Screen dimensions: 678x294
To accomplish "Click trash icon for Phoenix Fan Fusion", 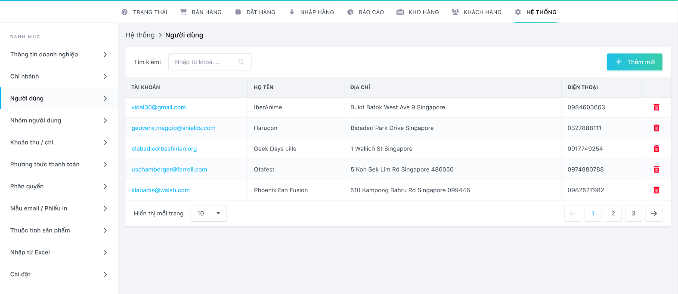I will pos(656,190).
